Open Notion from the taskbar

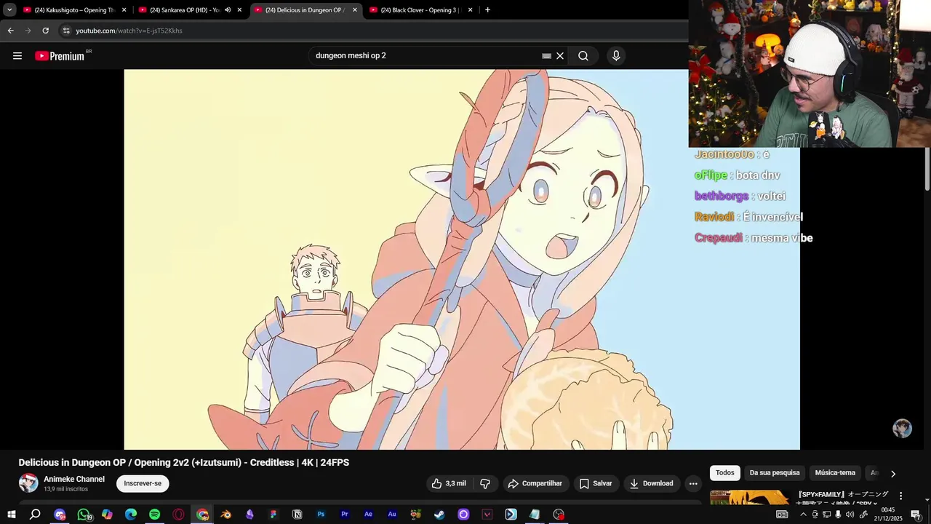coord(297,515)
